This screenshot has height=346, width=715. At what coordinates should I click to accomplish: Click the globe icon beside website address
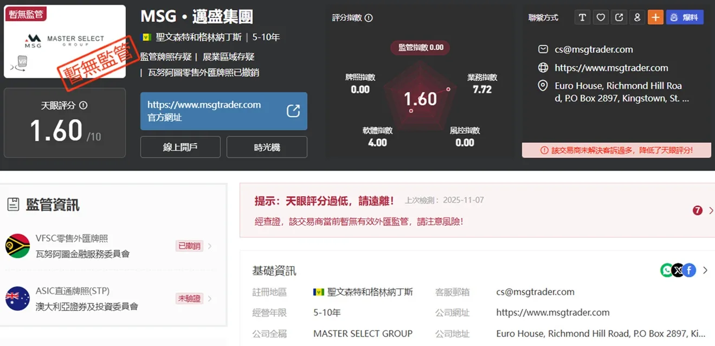click(543, 68)
